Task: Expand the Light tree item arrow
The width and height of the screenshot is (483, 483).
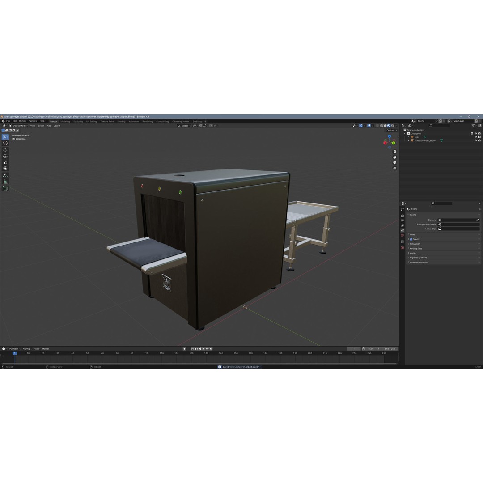Action: pos(409,137)
